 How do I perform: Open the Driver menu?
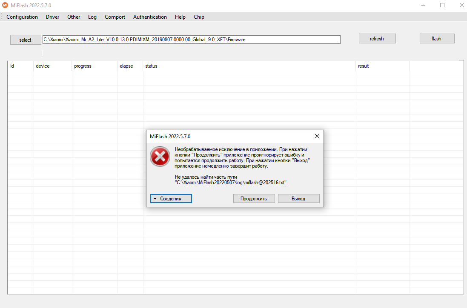[x=53, y=17]
